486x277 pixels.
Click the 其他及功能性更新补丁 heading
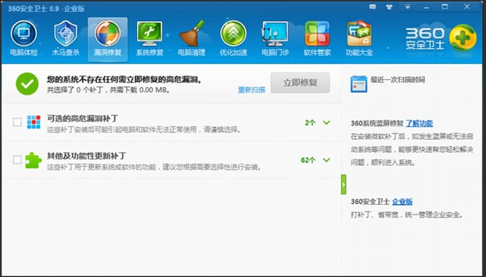point(86,156)
